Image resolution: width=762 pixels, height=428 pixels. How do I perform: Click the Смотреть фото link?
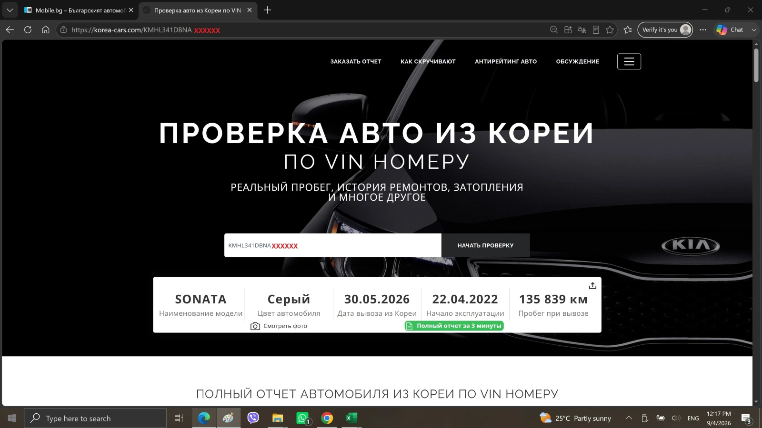click(285, 326)
